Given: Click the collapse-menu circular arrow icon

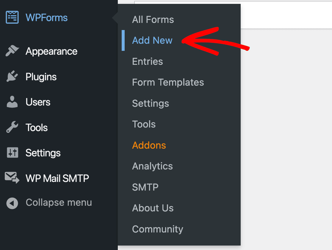Looking at the screenshot, I should click(x=12, y=202).
